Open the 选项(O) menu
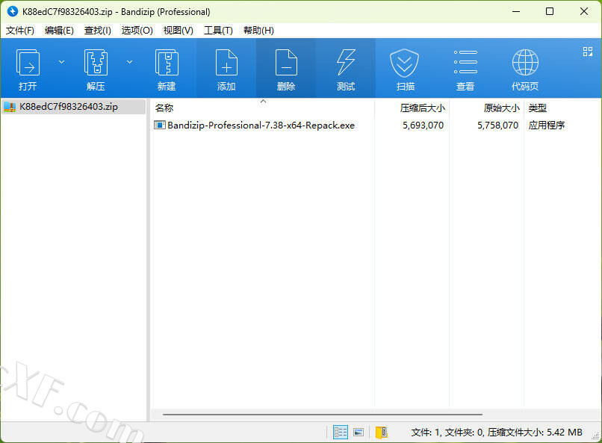Image resolution: width=602 pixels, height=443 pixels. click(137, 31)
